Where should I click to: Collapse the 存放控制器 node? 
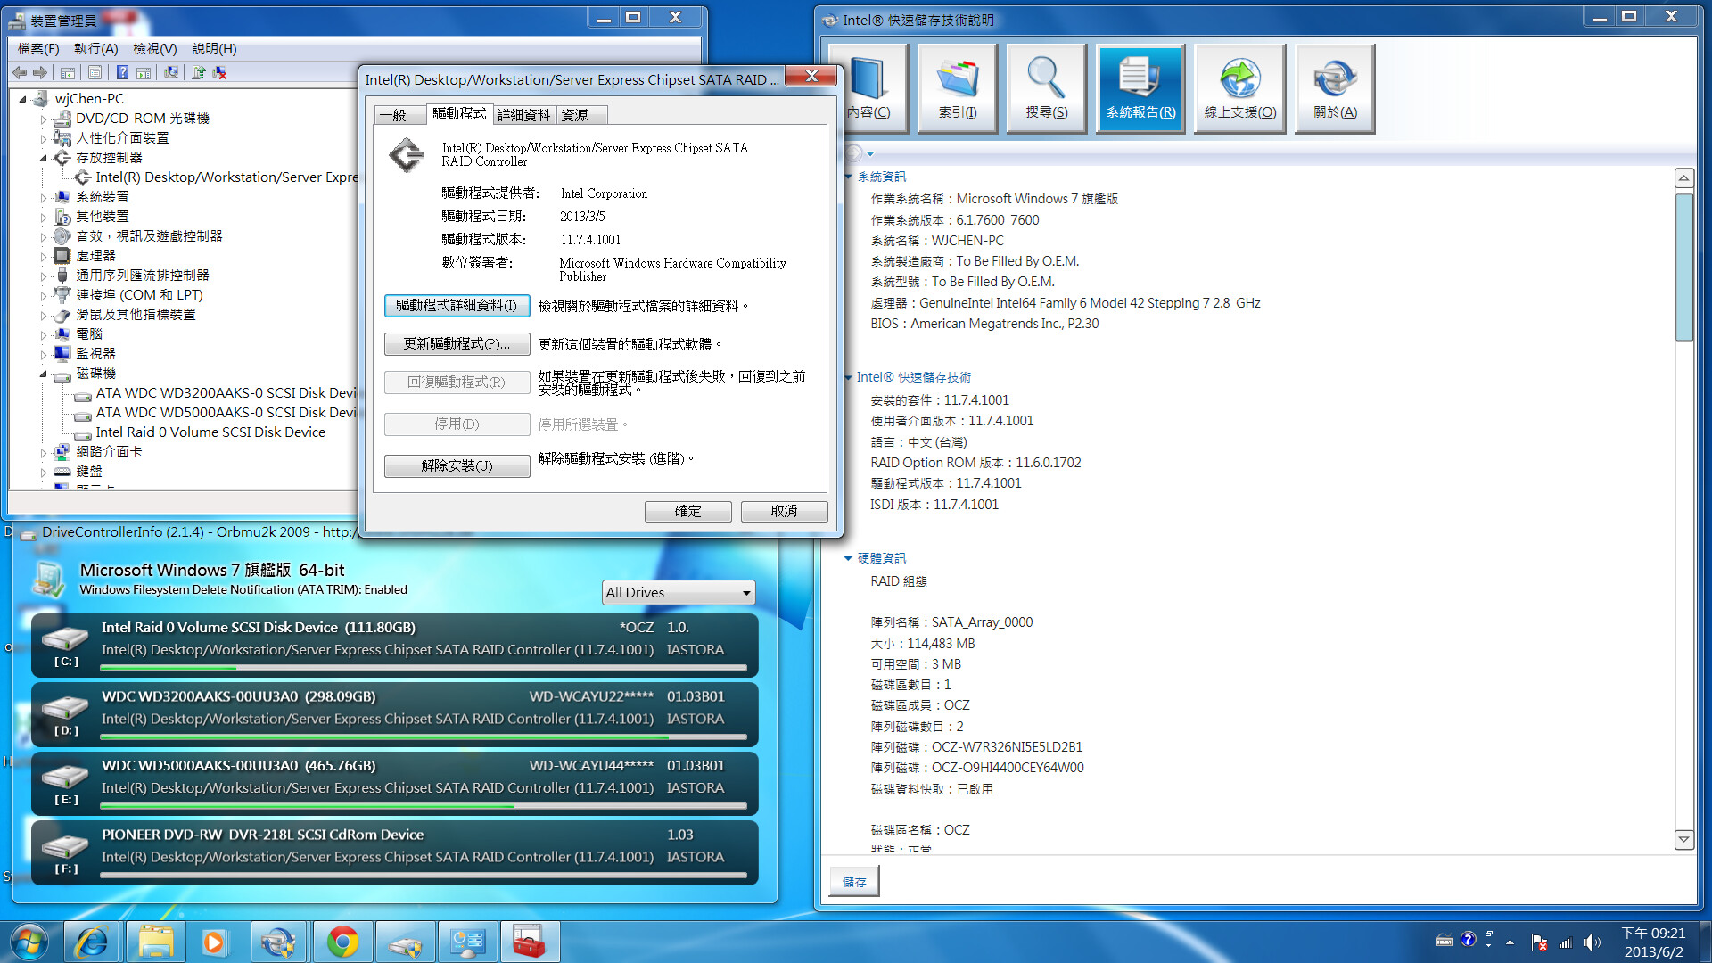click(43, 158)
